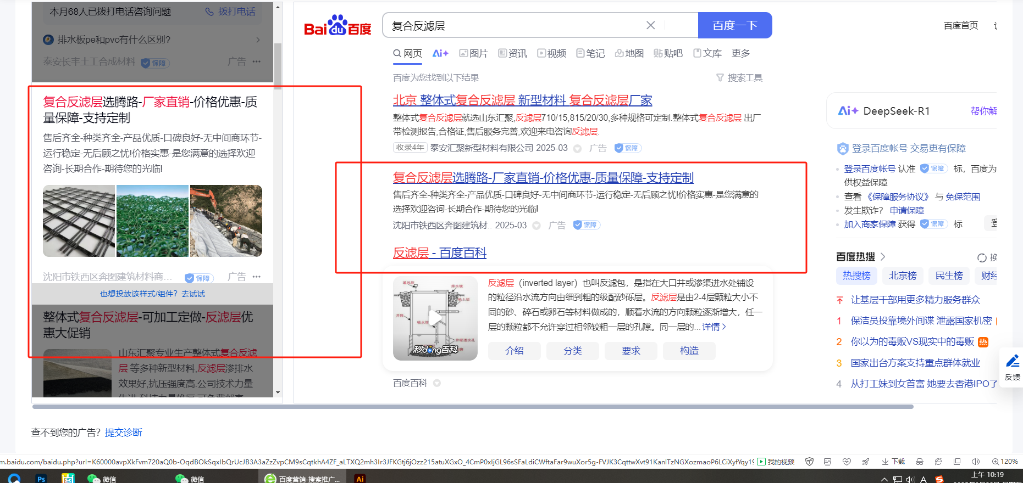1023x483 pixels.
Task: Clear the search box with the X icon
Action: pos(650,25)
